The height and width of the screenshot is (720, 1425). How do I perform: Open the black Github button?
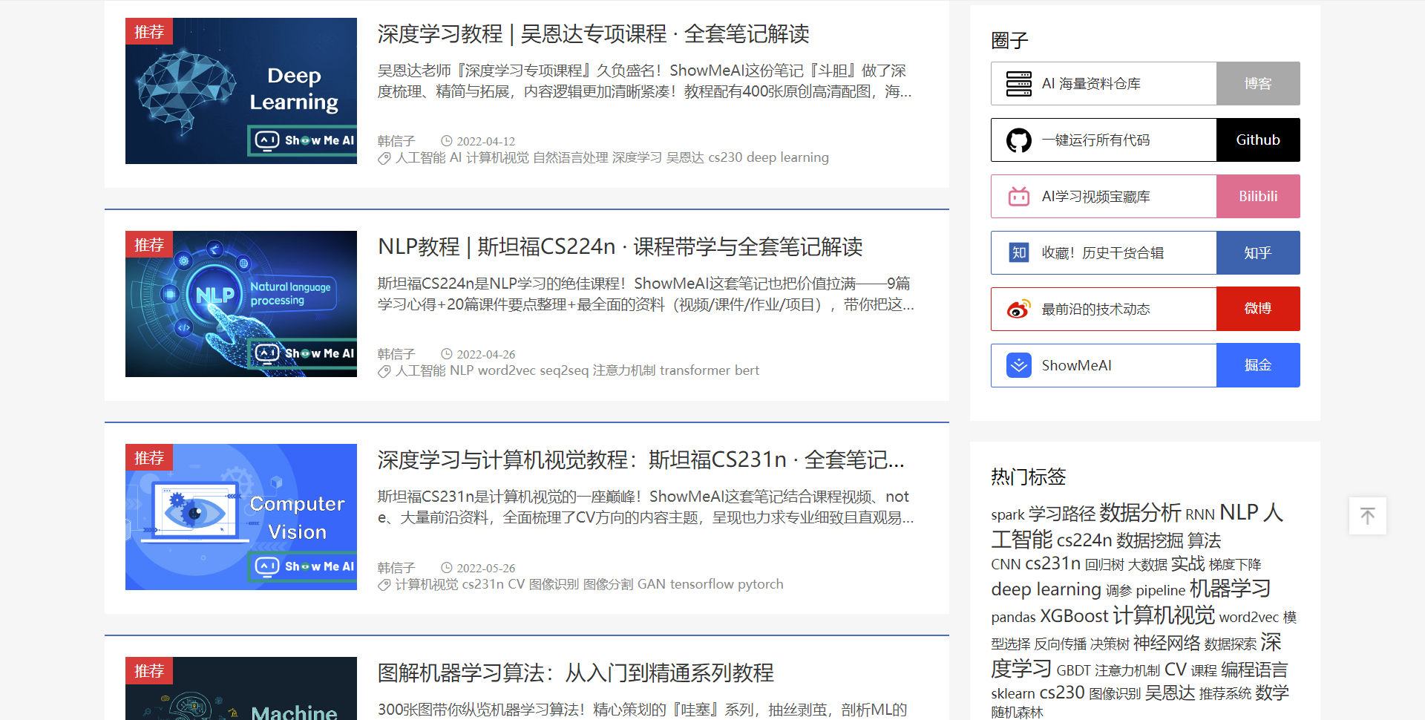[x=1257, y=140]
